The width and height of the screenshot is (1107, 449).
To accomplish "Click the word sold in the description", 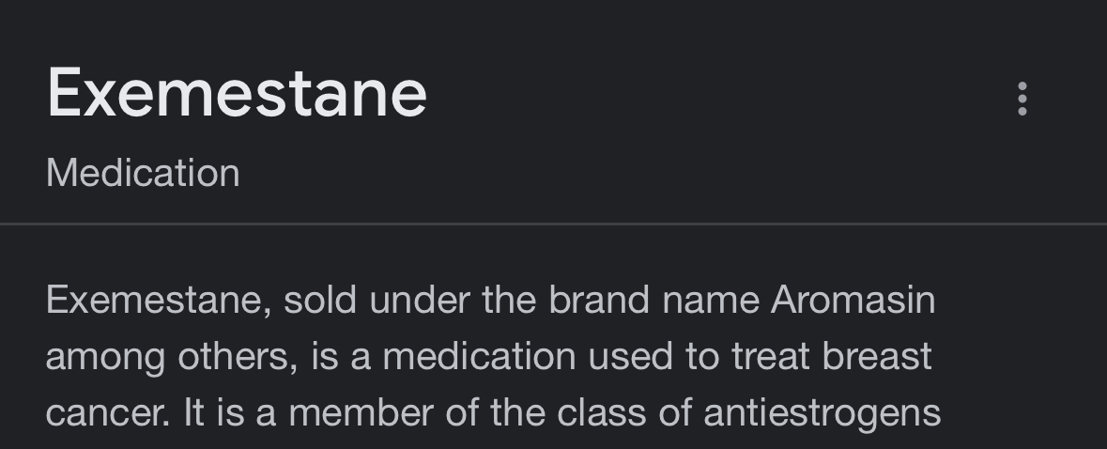I will tap(320, 300).
